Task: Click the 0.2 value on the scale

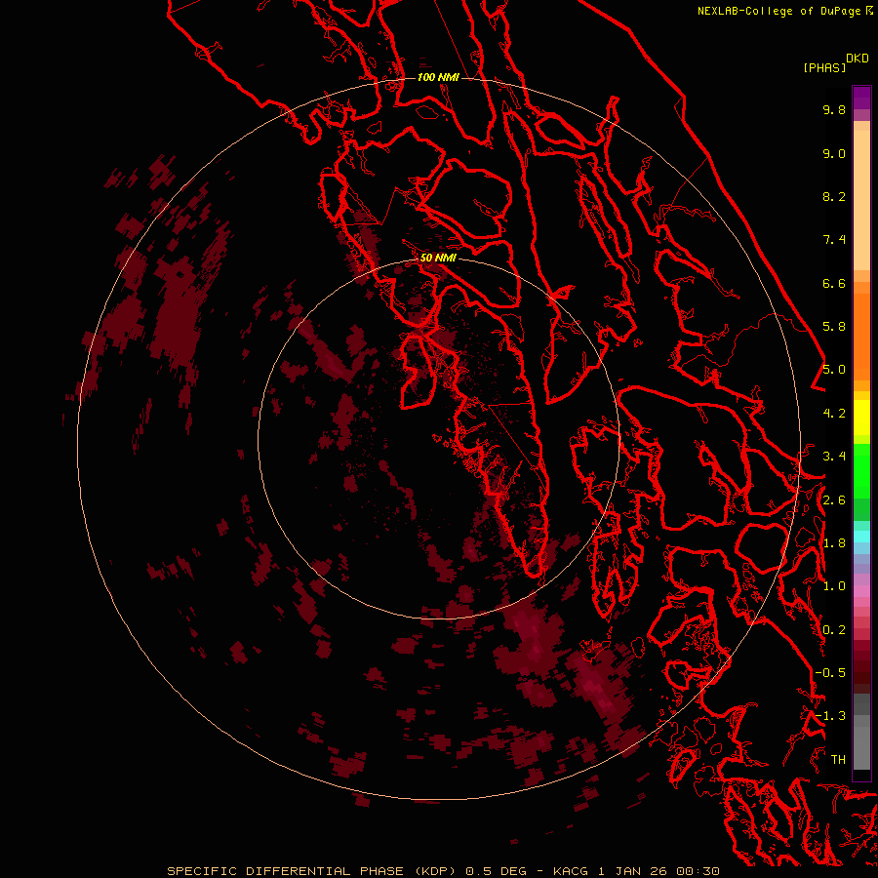Action: 834,630
